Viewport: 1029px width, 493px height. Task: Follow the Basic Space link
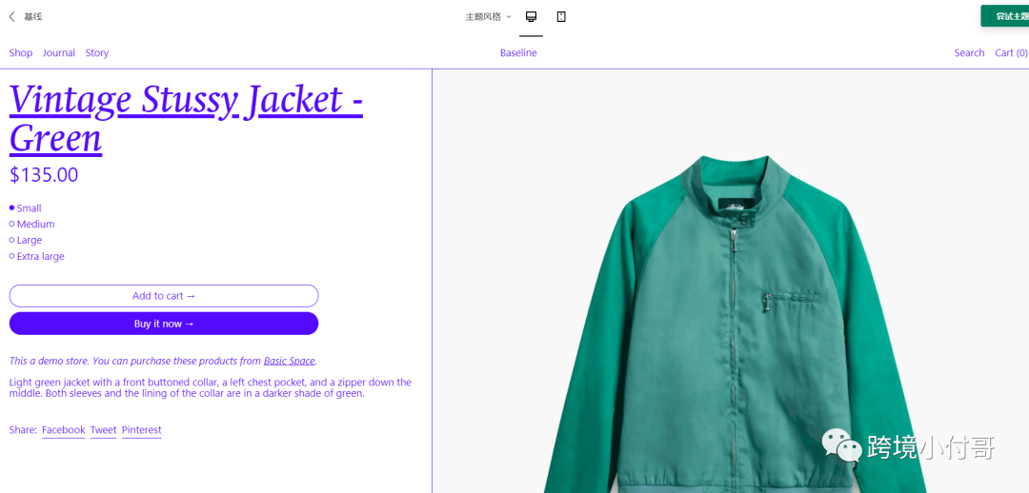tap(290, 361)
